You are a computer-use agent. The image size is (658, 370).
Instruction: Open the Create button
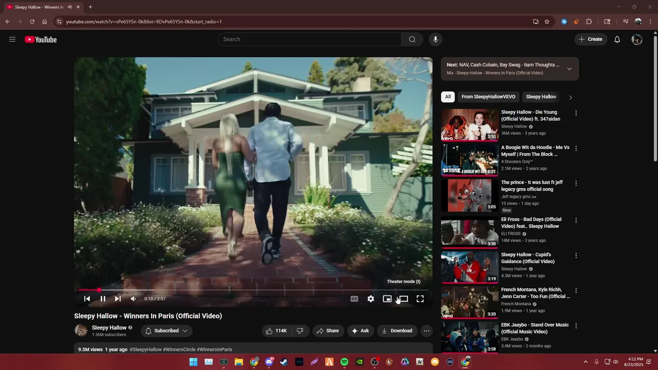pos(591,40)
